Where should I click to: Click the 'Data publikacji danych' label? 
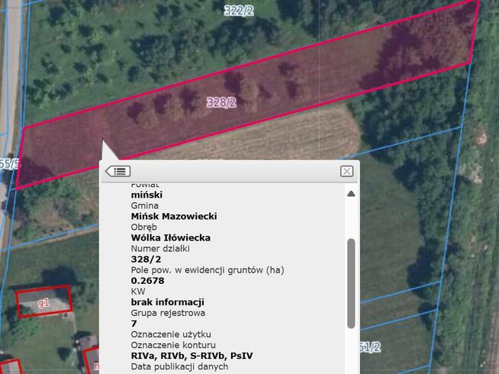(x=179, y=366)
